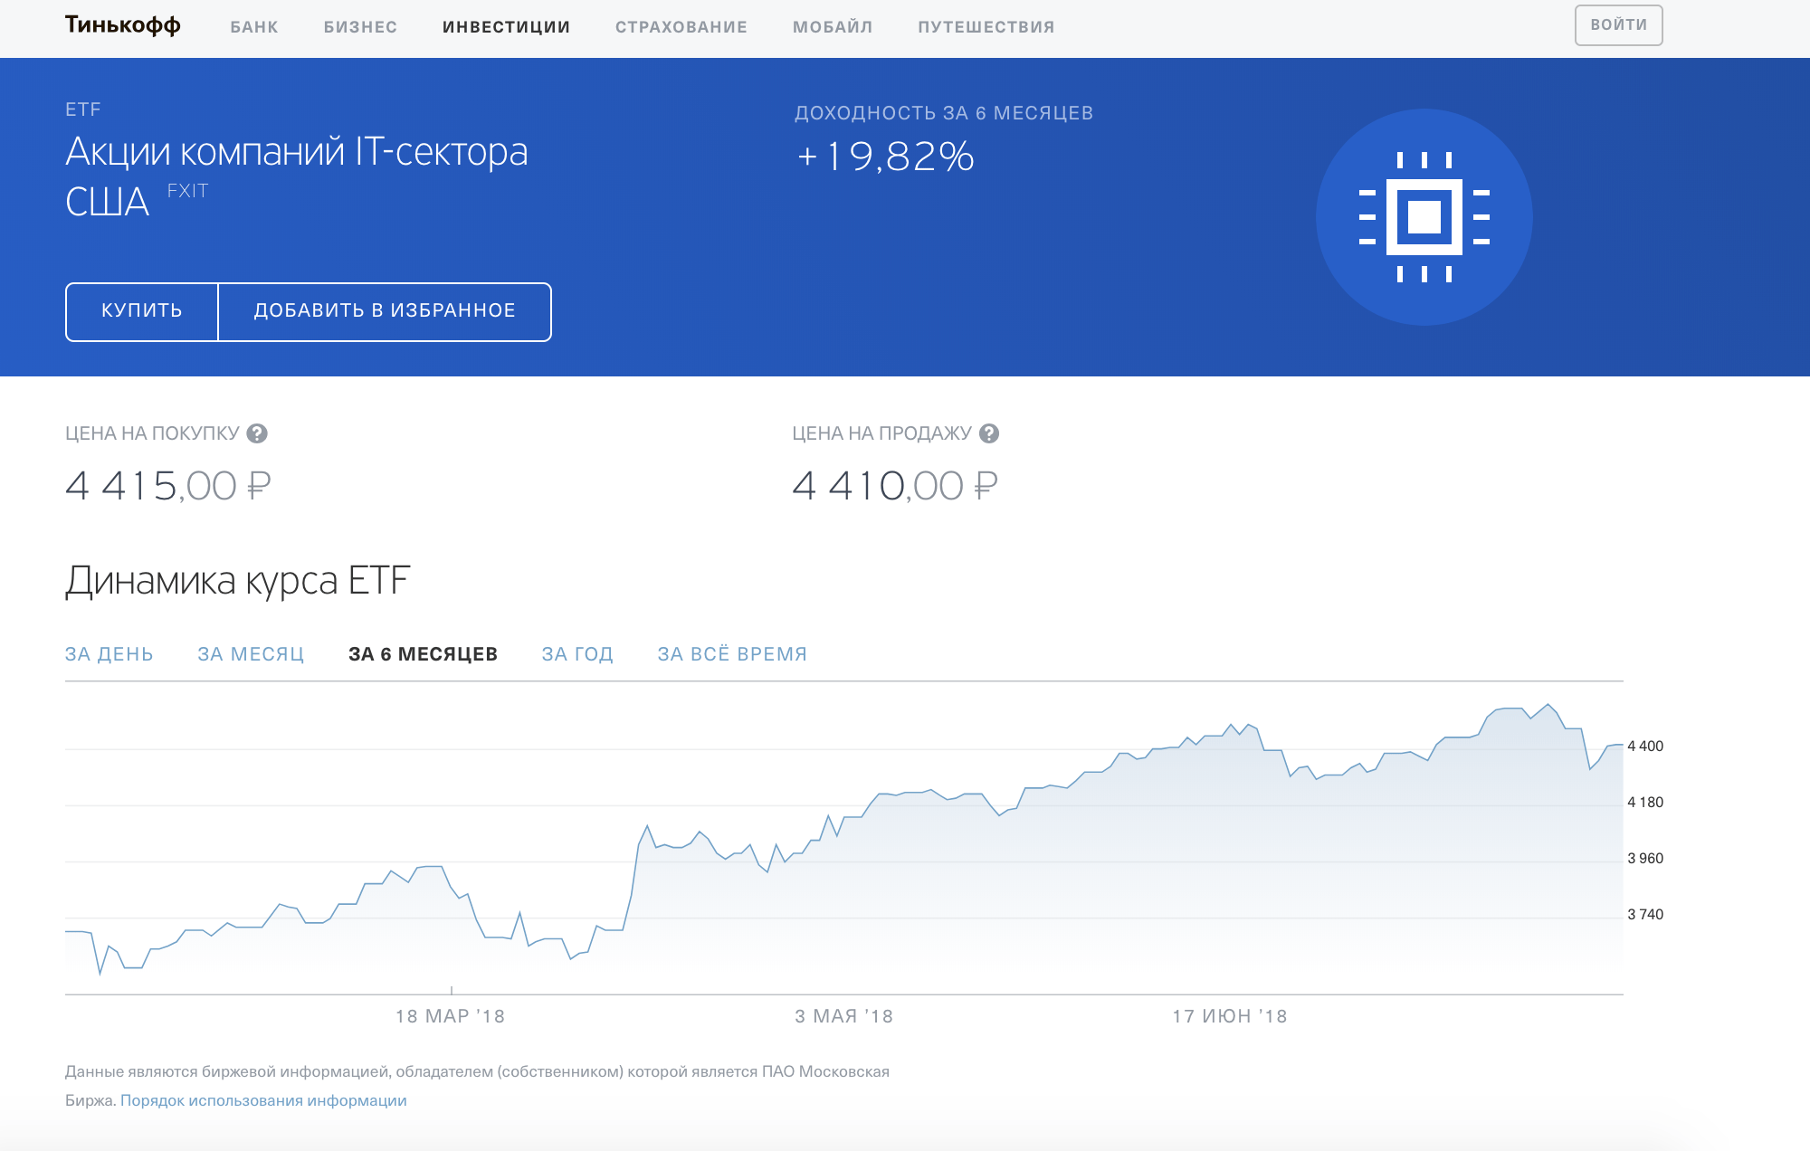This screenshot has height=1151, width=1810.
Task: Open the Путешествия section
Action: point(986,27)
